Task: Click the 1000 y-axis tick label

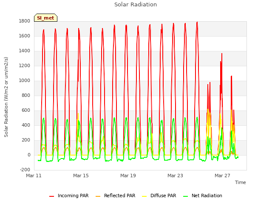Action: pos(25,81)
